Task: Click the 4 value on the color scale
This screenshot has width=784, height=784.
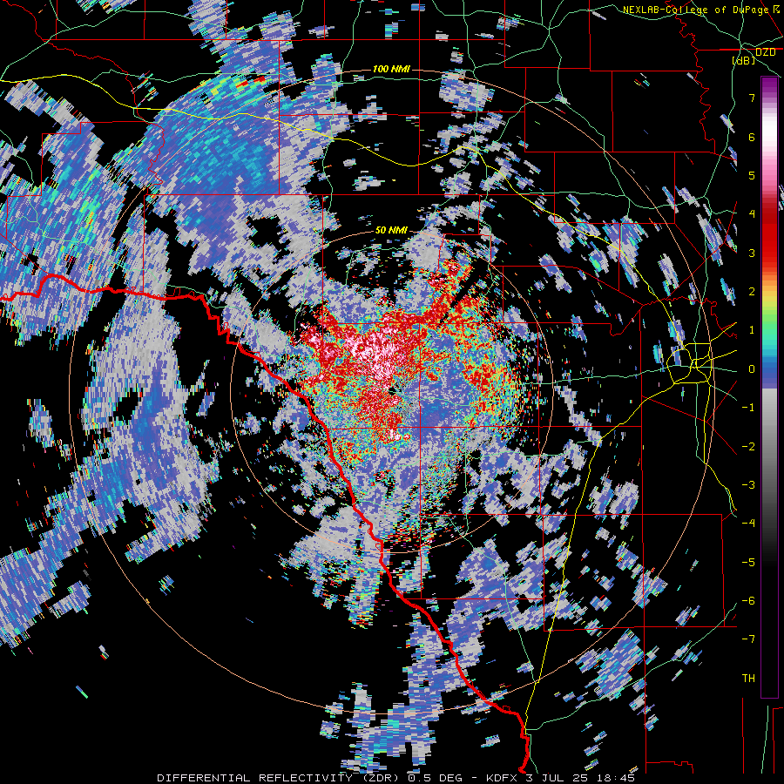Action: tap(752, 214)
